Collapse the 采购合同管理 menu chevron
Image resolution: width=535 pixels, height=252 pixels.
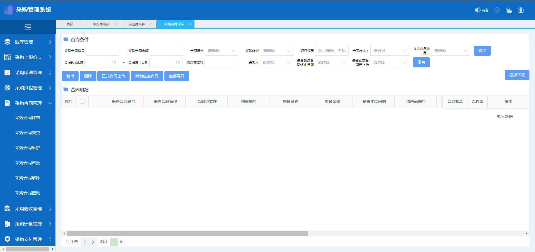tap(50, 103)
